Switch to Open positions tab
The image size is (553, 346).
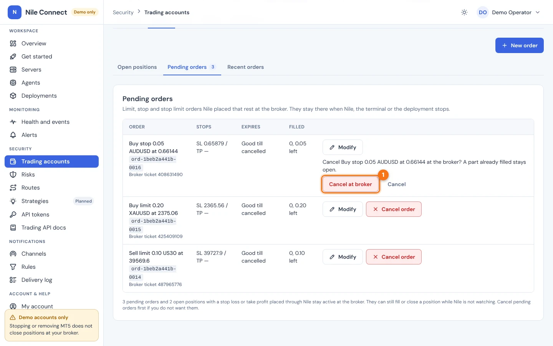(x=137, y=67)
